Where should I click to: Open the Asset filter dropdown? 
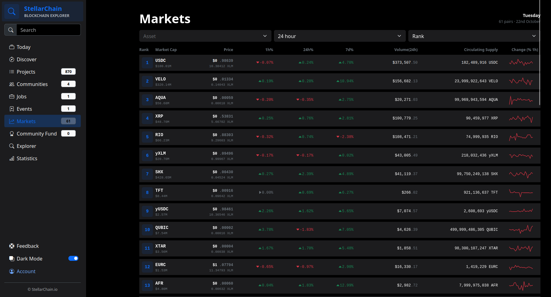[205, 36]
